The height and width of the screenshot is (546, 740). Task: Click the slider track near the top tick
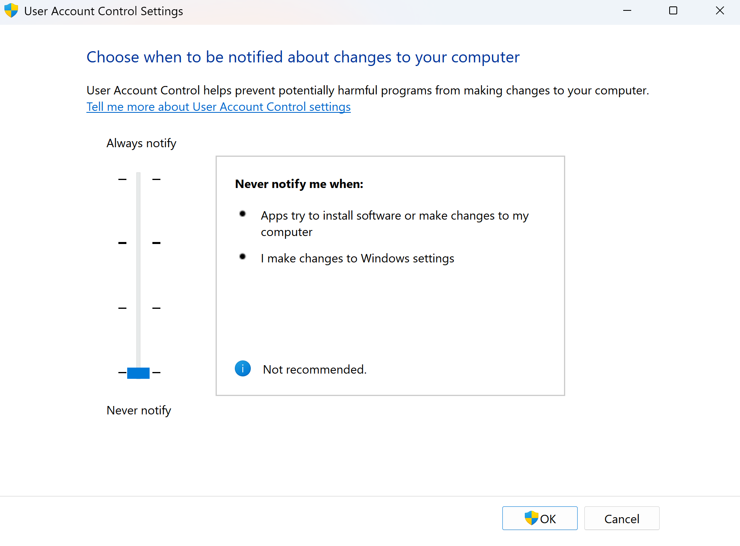[x=138, y=179]
